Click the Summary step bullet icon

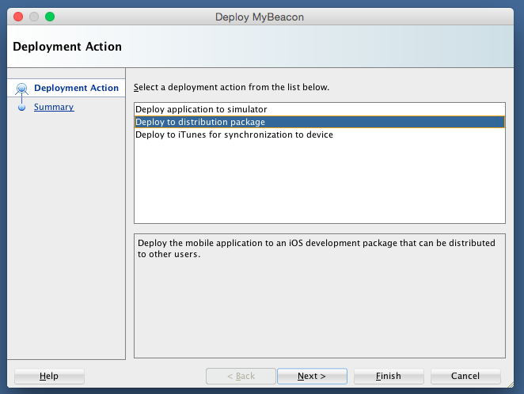coord(21,107)
